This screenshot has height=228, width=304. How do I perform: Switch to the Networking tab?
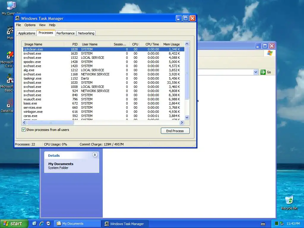86,33
